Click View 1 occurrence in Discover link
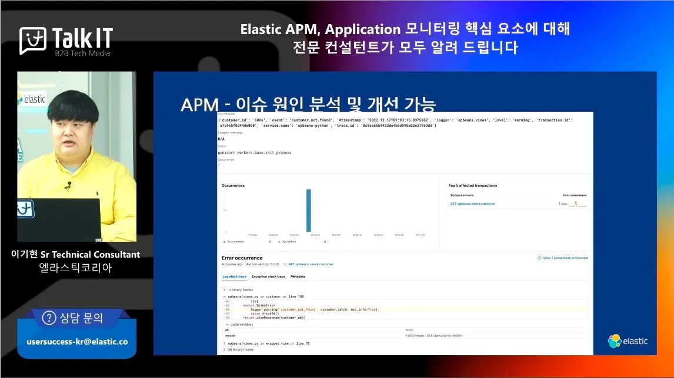The image size is (674, 378). pyautogui.click(x=566, y=258)
